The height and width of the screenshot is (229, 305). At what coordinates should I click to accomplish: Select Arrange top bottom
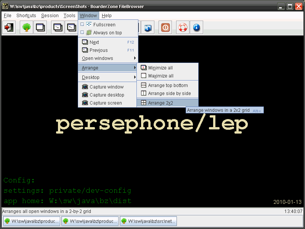pos(168,85)
